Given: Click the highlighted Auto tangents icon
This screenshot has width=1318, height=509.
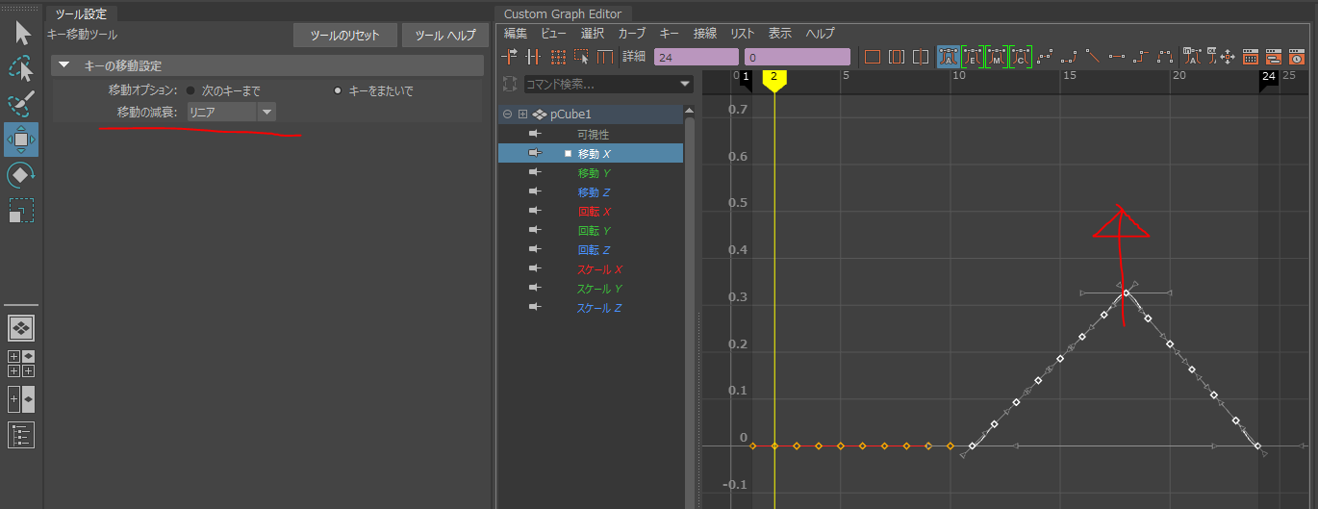Looking at the screenshot, I should pyautogui.click(x=949, y=57).
